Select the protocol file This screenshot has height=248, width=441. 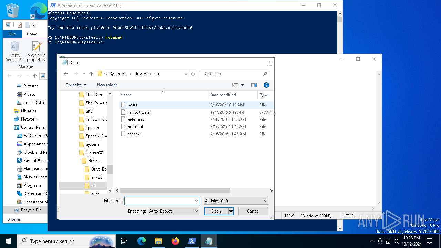coord(135,127)
